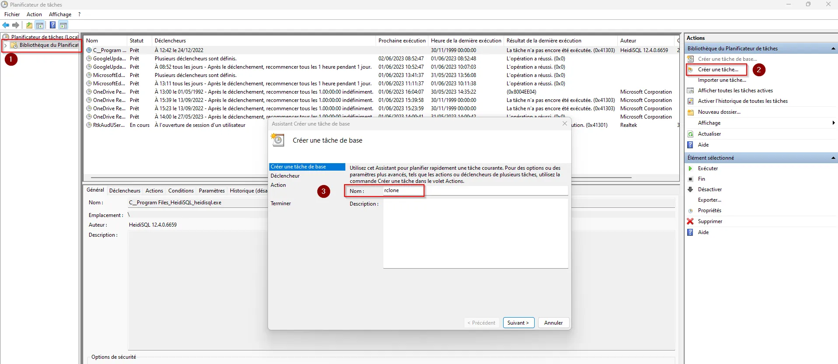The image size is (838, 364).
Task: Click the blue Back arrow in the toolbar
Action: click(6, 25)
